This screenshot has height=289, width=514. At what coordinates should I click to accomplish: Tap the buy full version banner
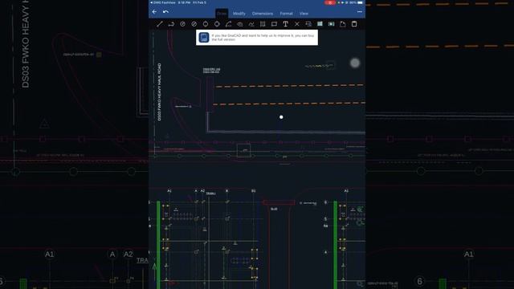(257, 38)
